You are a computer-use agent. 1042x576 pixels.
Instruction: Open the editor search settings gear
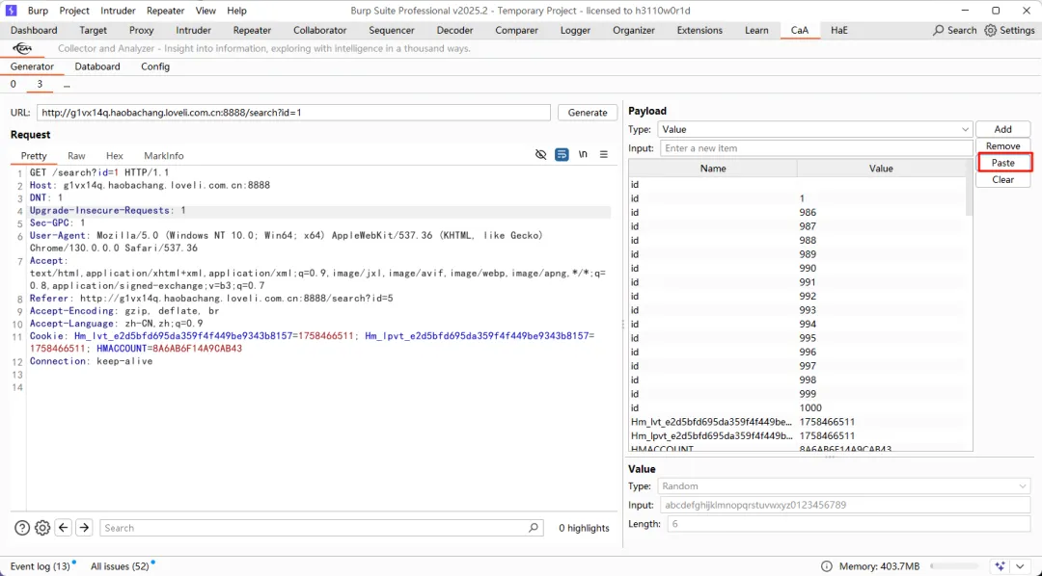[42, 528]
